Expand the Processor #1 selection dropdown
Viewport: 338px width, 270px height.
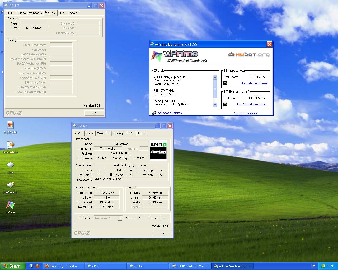point(120,218)
